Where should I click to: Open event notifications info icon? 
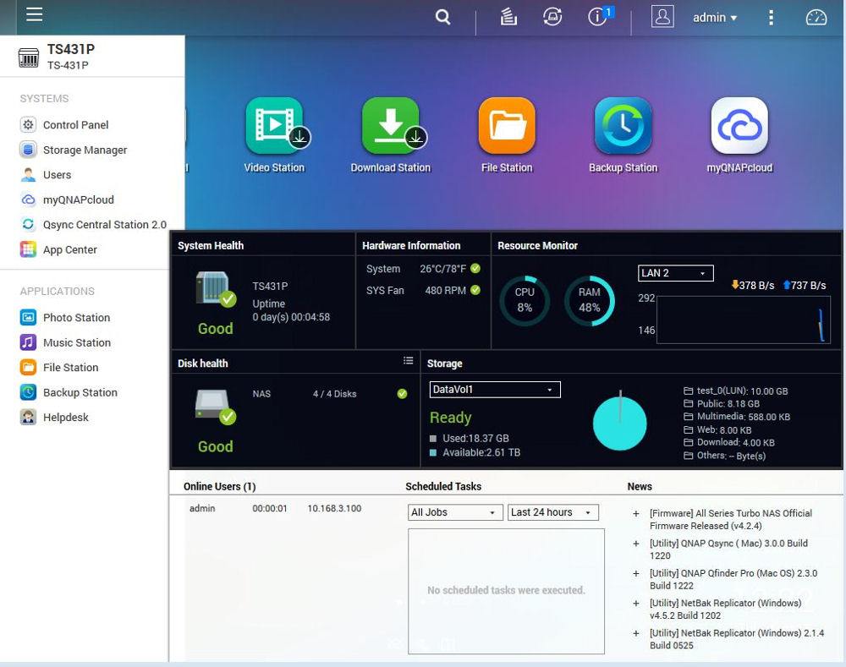coord(597,17)
